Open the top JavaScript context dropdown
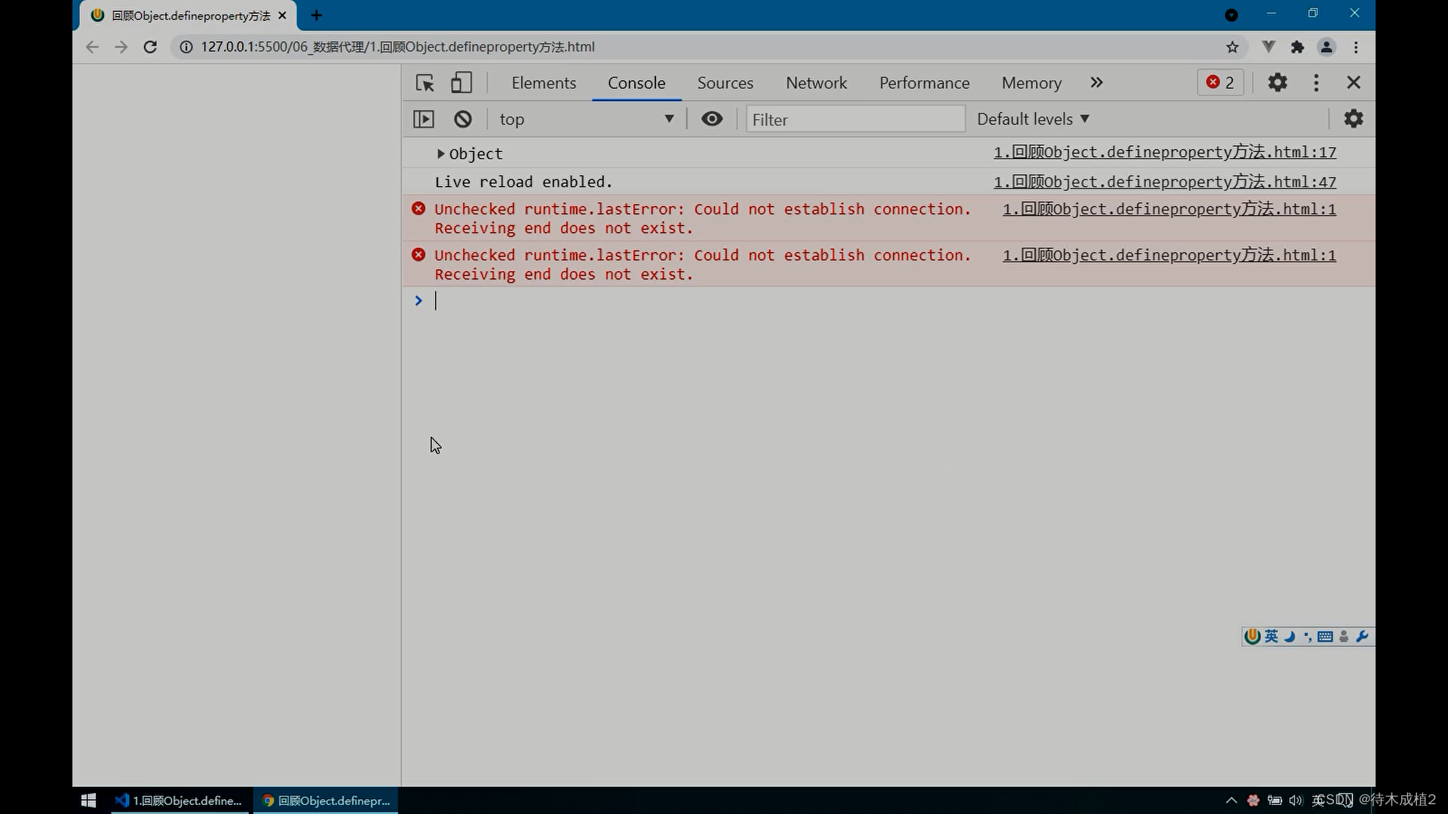1448x814 pixels. point(586,119)
